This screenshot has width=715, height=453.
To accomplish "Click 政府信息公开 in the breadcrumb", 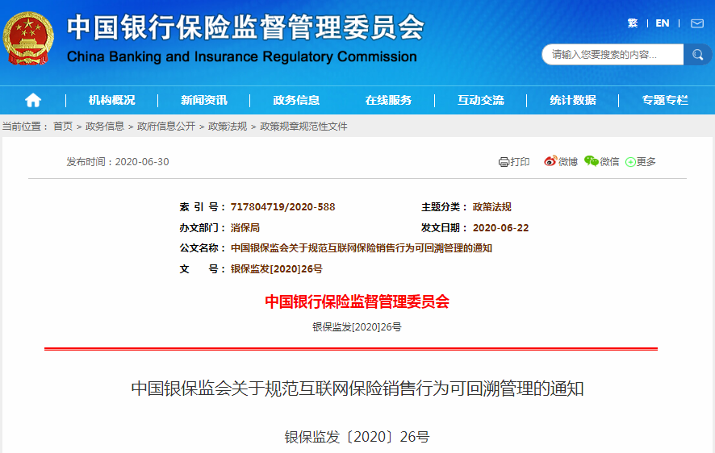I will tap(166, 126).
